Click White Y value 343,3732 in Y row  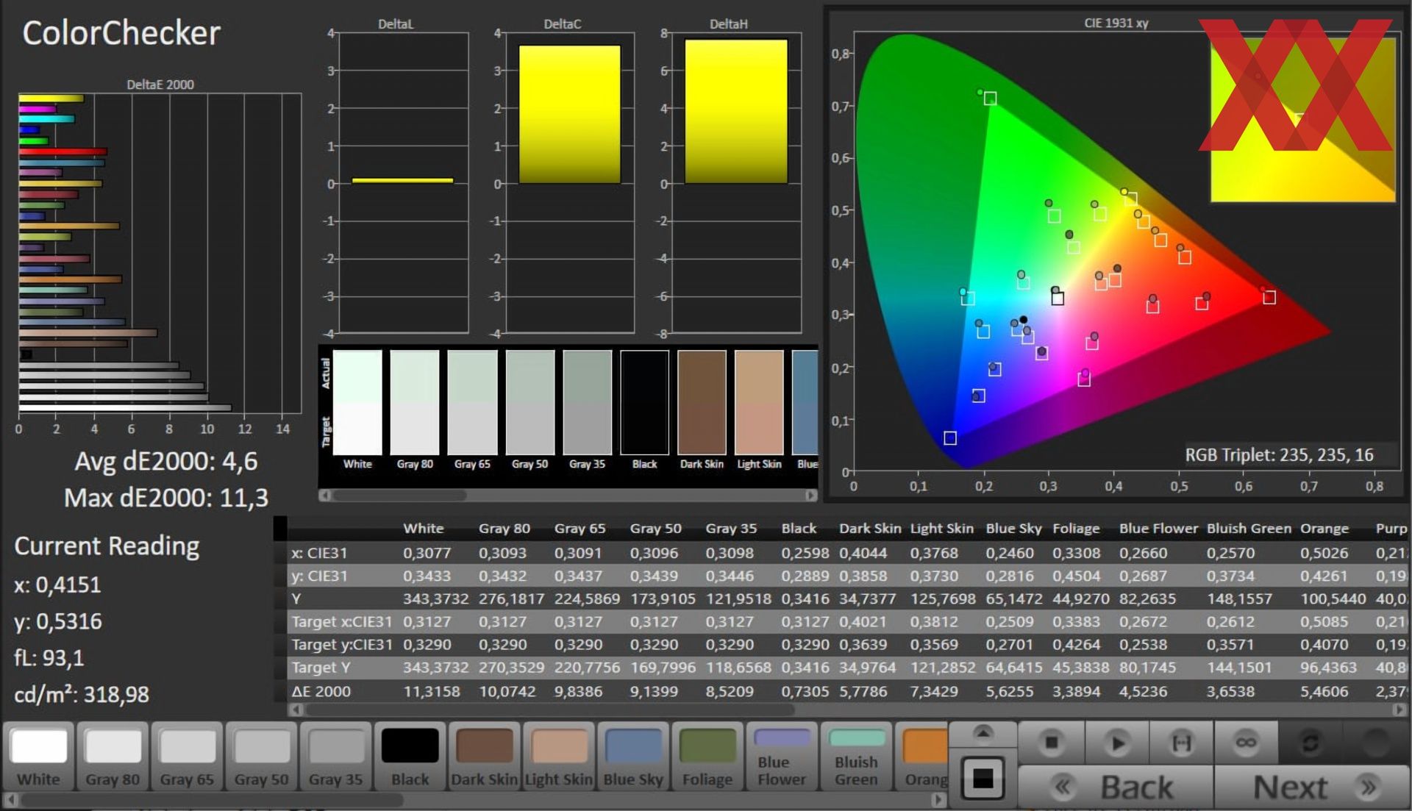coord(435,599)
